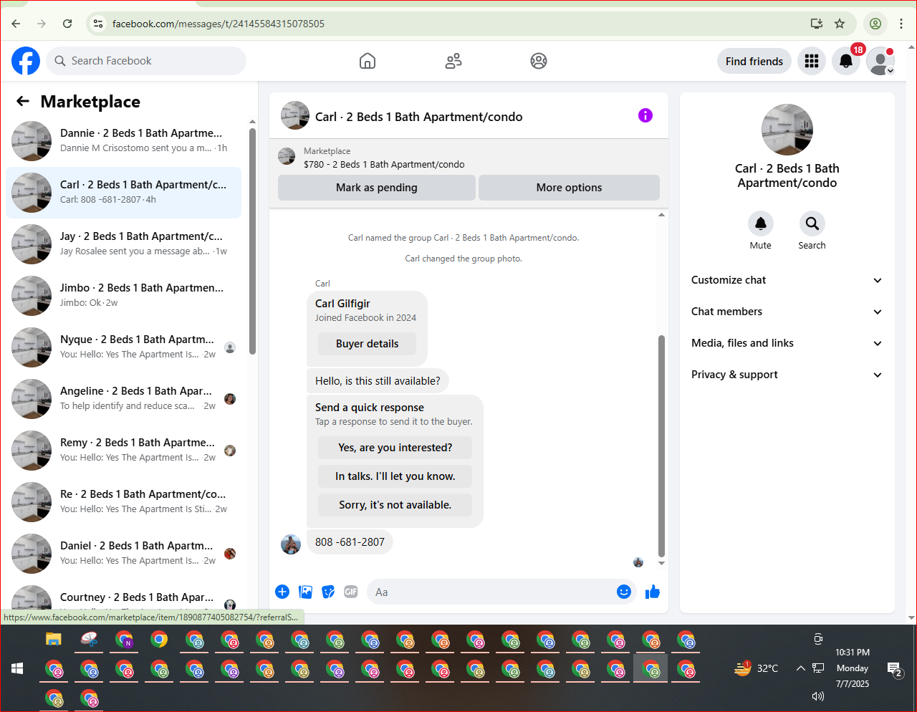The width and height of the screenshot is (917, 712).
Task: Open the Dannie conversation
Action: tap(123, 141)
